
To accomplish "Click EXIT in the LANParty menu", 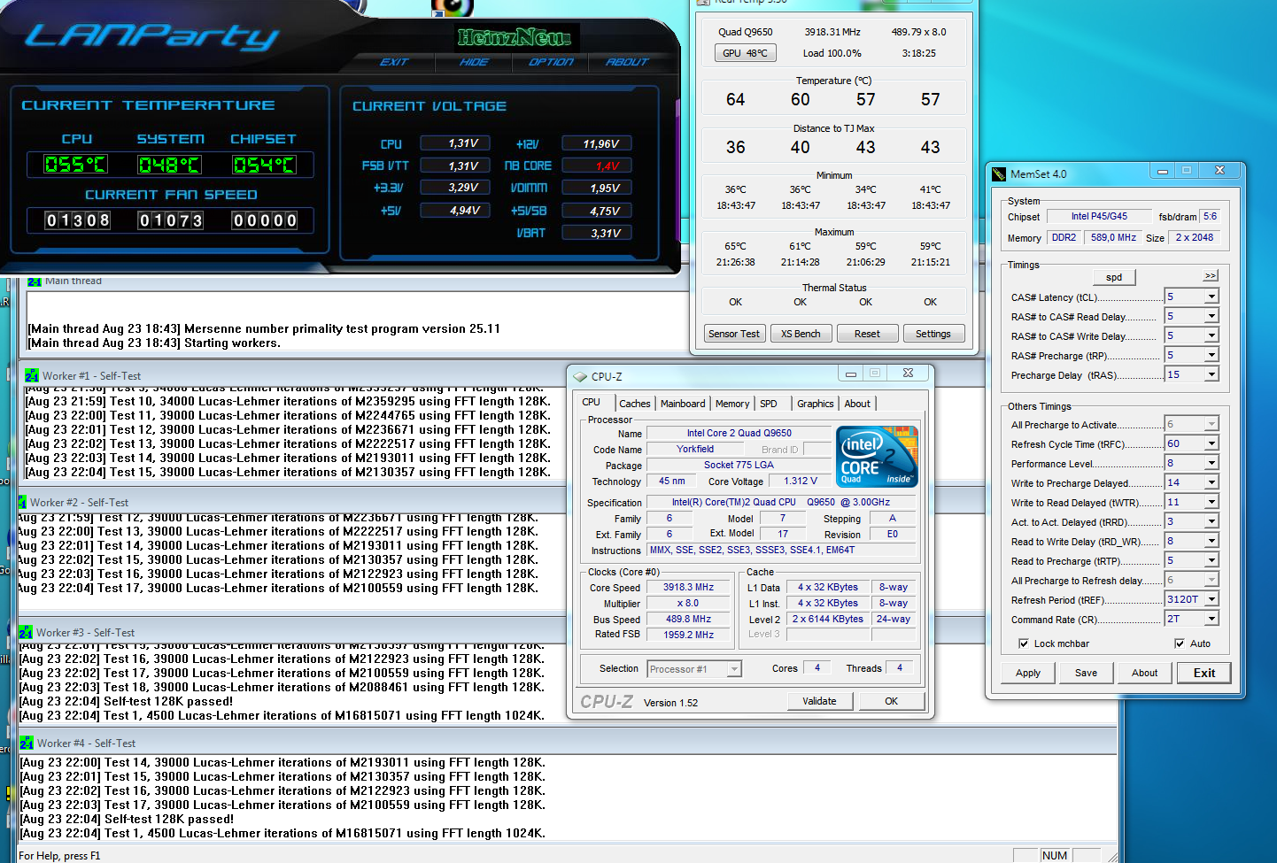I will pyautogui.click(x=394, y=62).
